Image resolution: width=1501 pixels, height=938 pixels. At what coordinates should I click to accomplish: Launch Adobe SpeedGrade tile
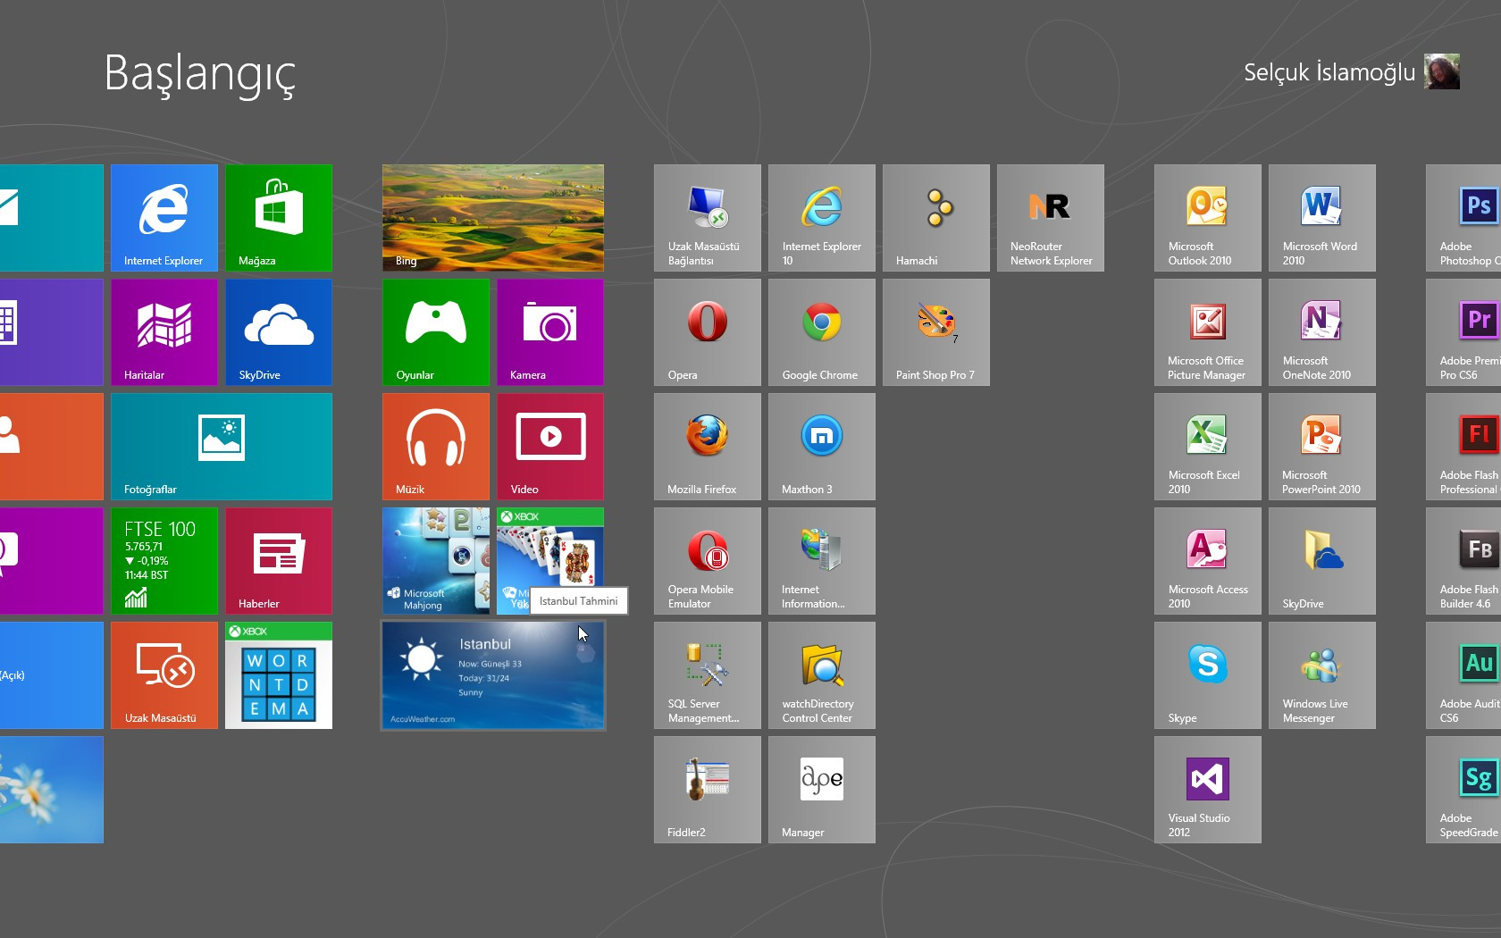pyautogui.click(x=1463, y=790)
